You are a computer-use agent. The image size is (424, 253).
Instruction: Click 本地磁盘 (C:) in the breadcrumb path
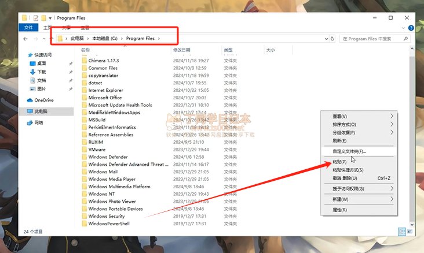(102, 39)
